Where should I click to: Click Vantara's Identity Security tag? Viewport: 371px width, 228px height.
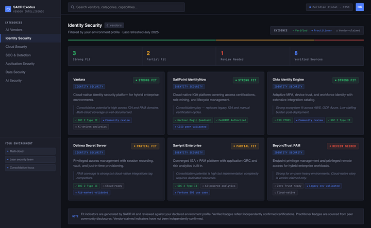point(89,87)
